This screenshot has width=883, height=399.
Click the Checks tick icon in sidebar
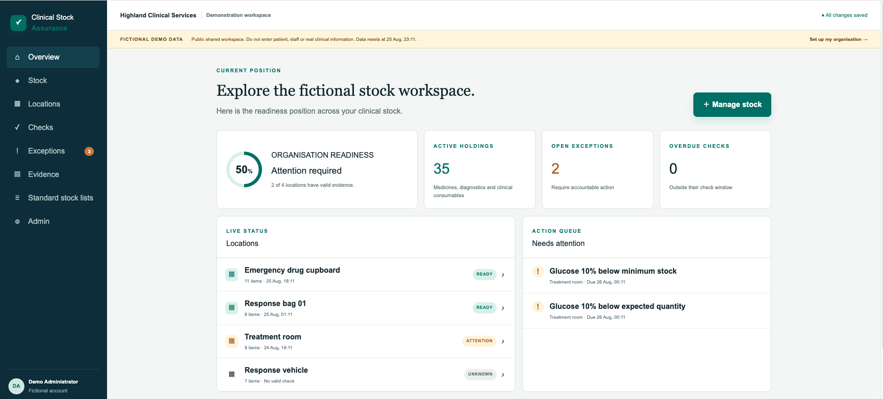tap(17, 128)
